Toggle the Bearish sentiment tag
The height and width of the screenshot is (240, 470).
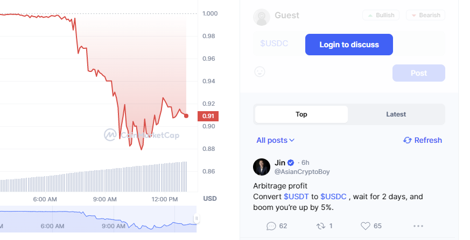point(425,16)
